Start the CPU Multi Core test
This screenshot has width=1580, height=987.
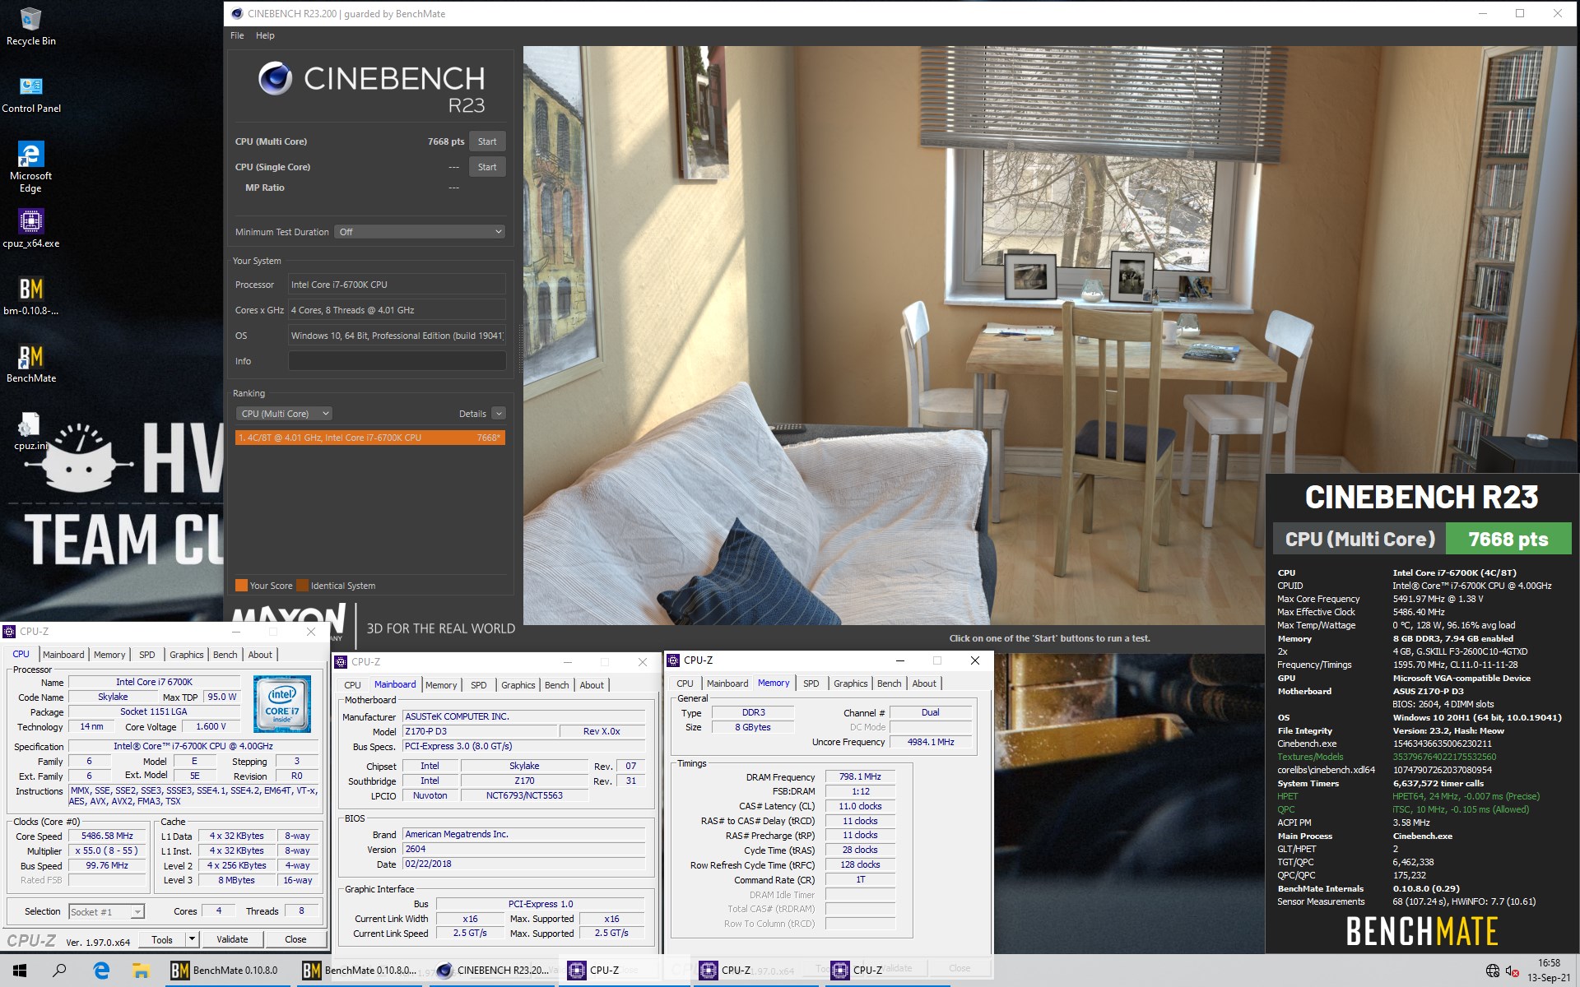point(487,141)
